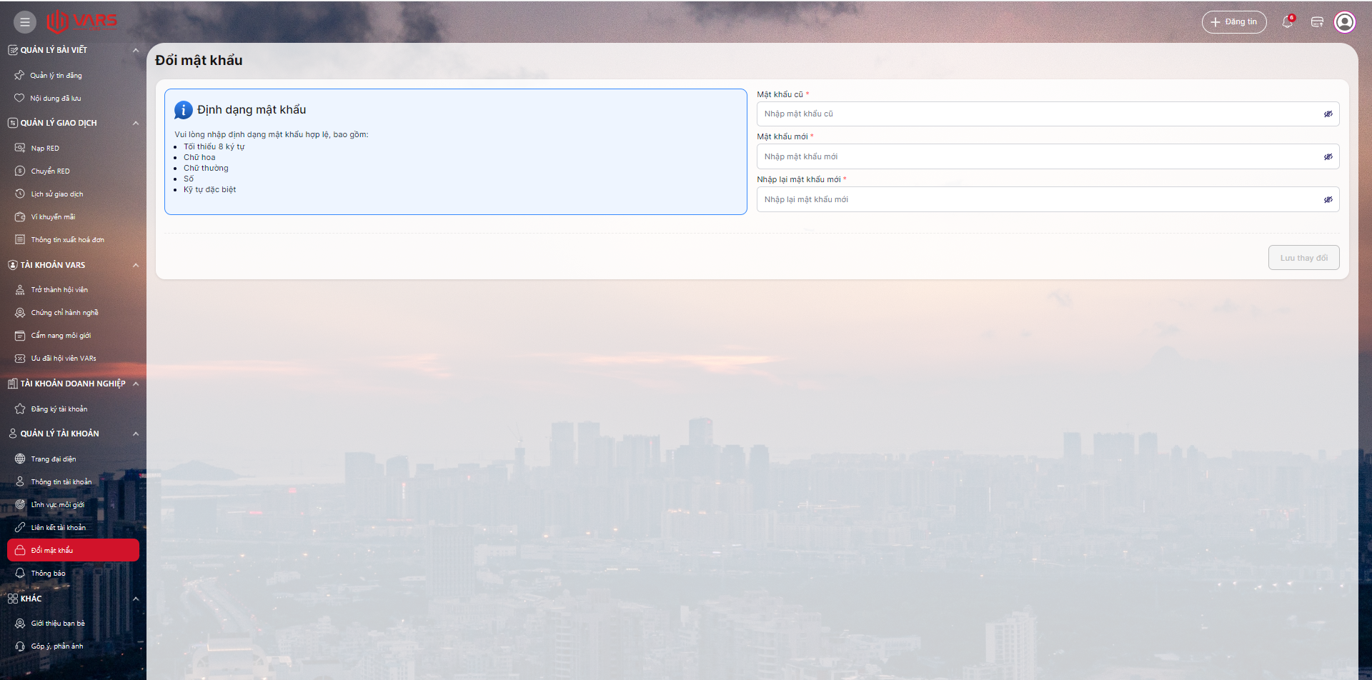Collapse the TÀI KHOẢN VARS section
1372x680 pixels.
(136, 265)
